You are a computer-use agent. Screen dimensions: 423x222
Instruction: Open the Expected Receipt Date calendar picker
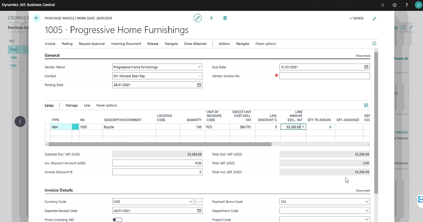coord(199,211)
